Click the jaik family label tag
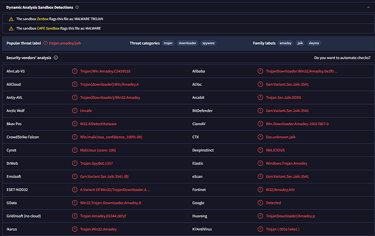 300,43
